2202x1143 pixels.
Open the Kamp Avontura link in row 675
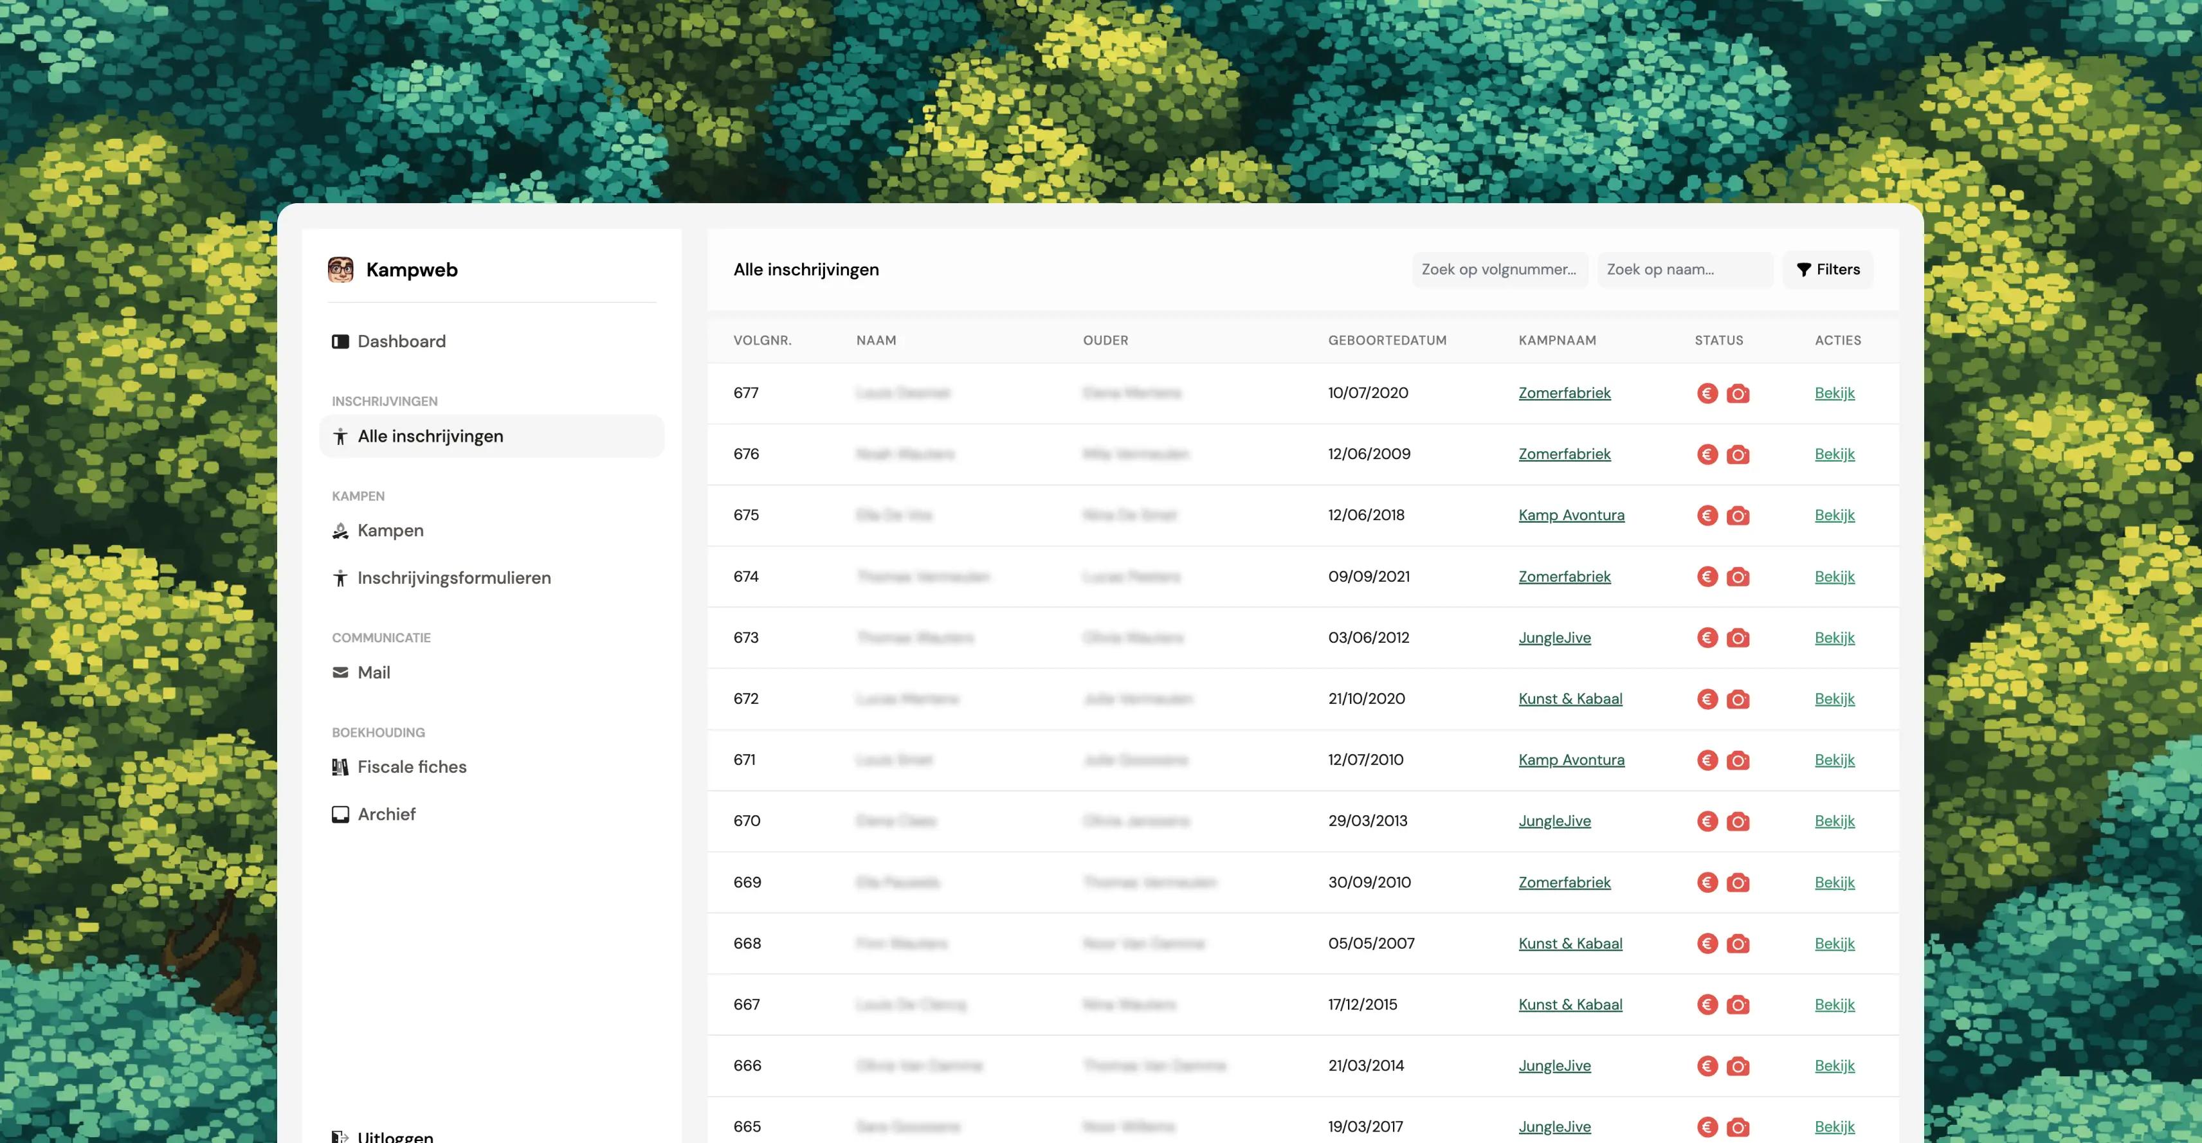[1571, 515]
